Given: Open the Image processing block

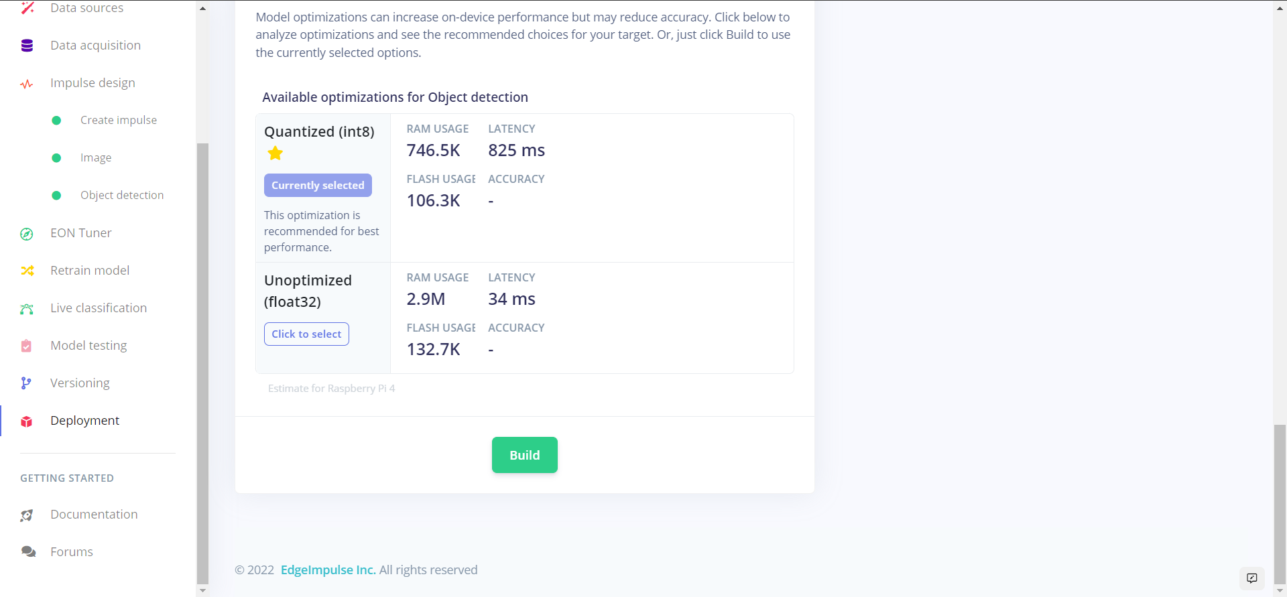Looking at the screenshot, I should point(96,157).
